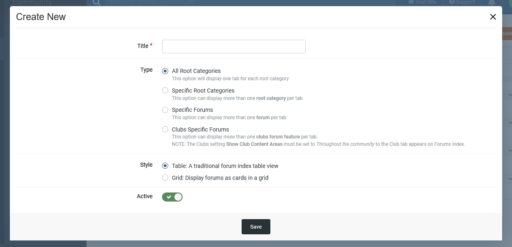The image size is (512, 247).
Task: Click the Visit Site home icon
Action: pos(411,2)
